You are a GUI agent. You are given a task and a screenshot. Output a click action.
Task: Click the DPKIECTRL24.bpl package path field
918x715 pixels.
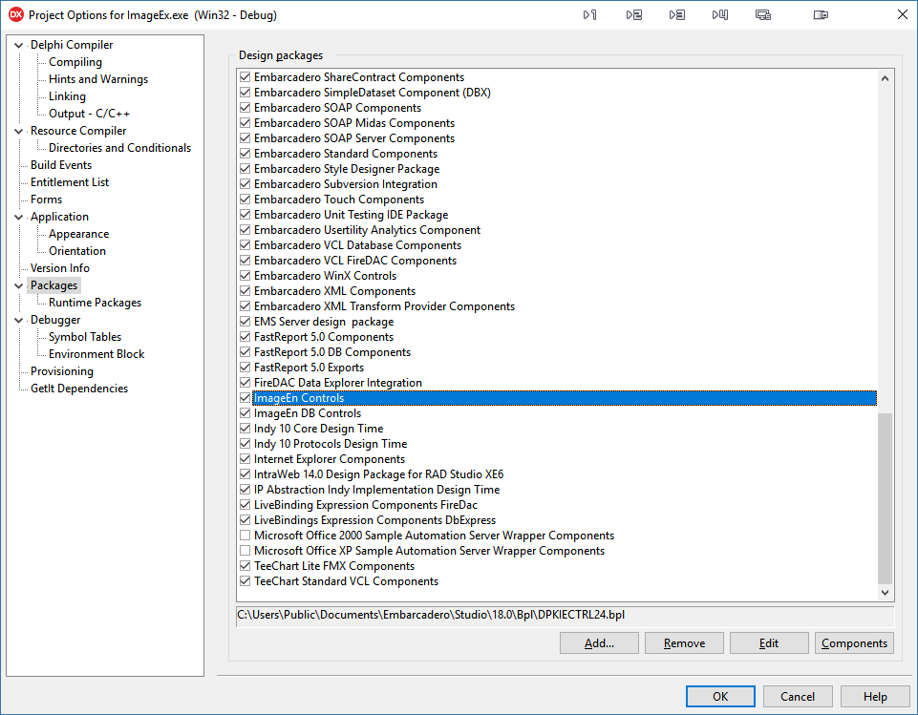pos(565,615)
